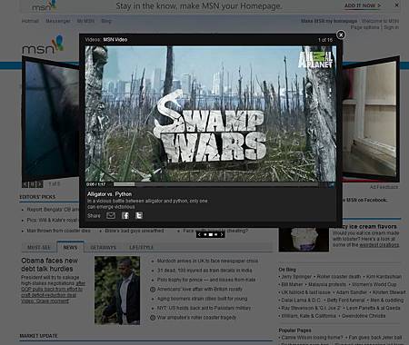Open 'Man thrown from coaster dies' link
Screen dimensions: 409x345
(x=58, y=231)
